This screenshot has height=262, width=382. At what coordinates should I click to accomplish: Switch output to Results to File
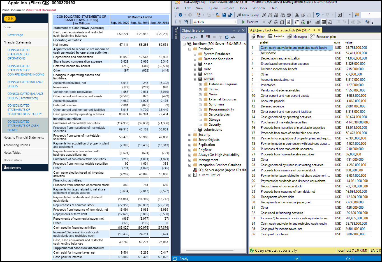330,22
